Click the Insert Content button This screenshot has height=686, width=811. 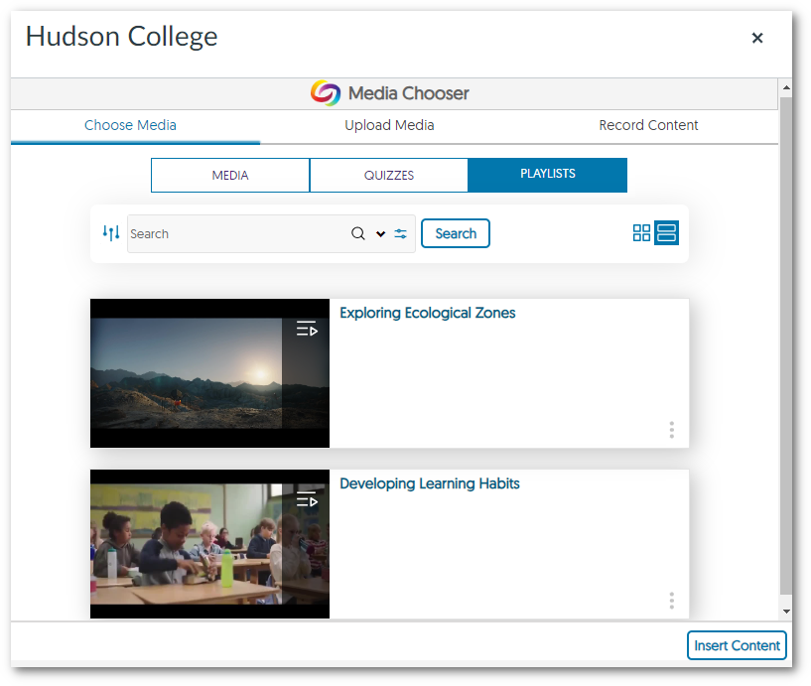coord(737,645)
